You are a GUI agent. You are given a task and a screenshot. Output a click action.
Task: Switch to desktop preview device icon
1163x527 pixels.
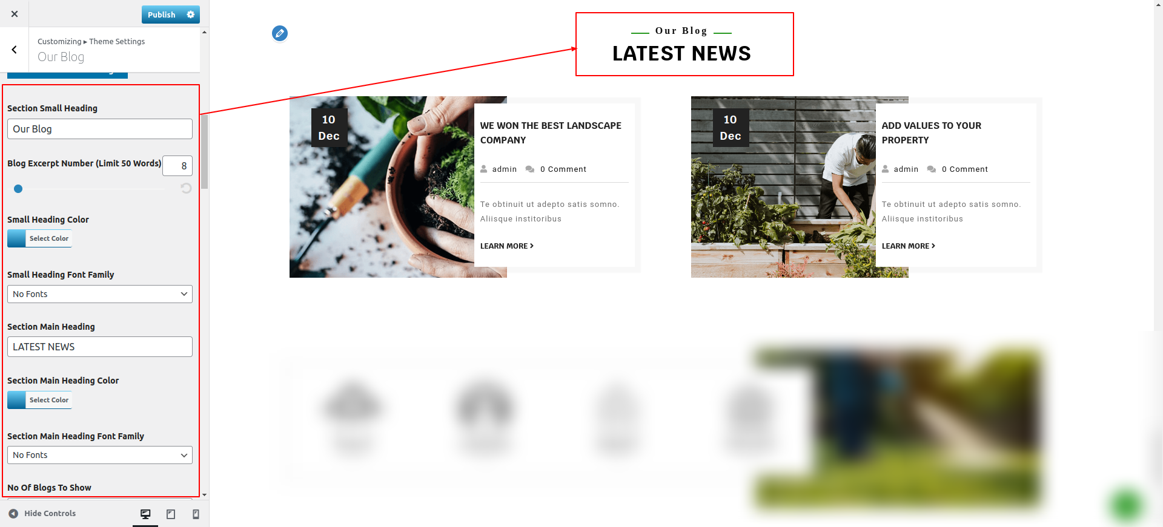point(145,514)
